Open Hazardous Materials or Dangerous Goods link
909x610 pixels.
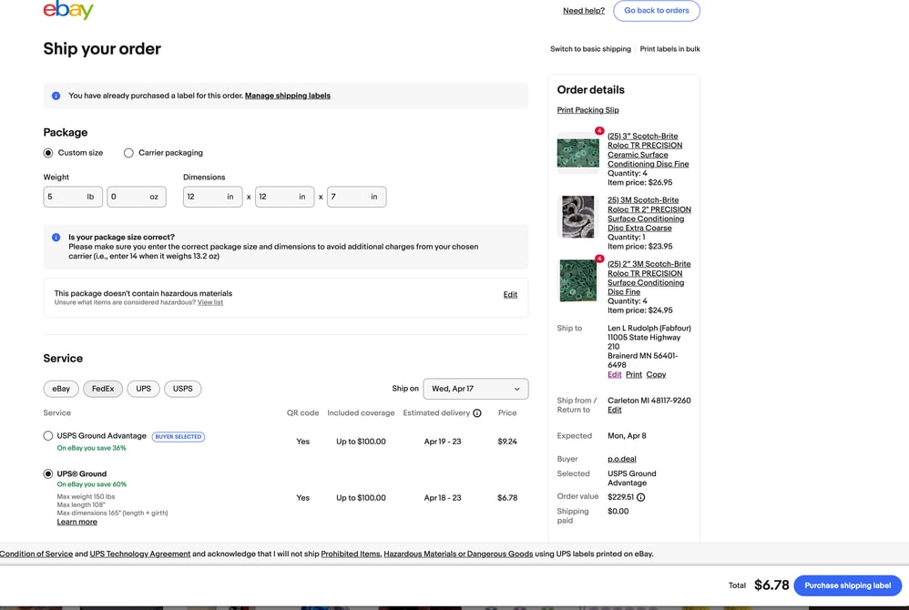(x=458, y=554)
